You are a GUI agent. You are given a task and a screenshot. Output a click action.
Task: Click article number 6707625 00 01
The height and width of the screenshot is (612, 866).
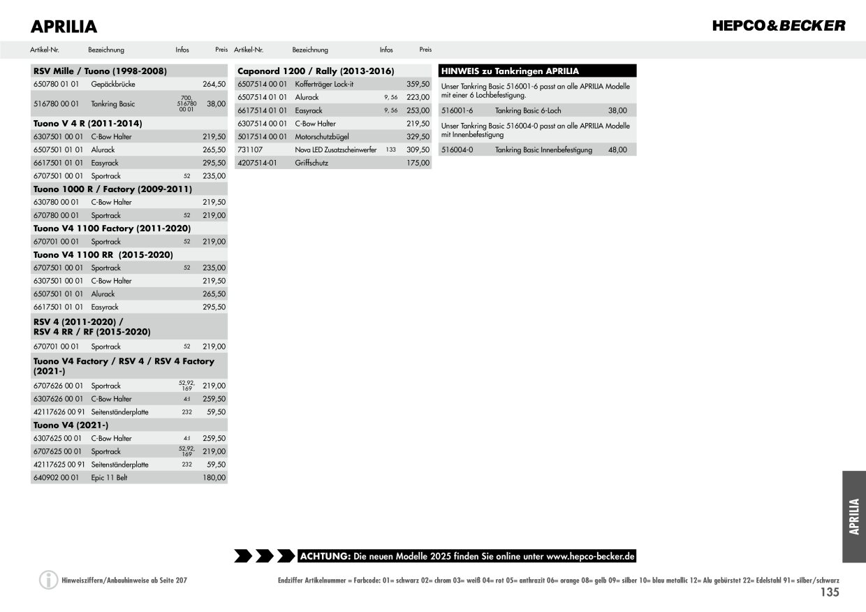coord(58,451)
